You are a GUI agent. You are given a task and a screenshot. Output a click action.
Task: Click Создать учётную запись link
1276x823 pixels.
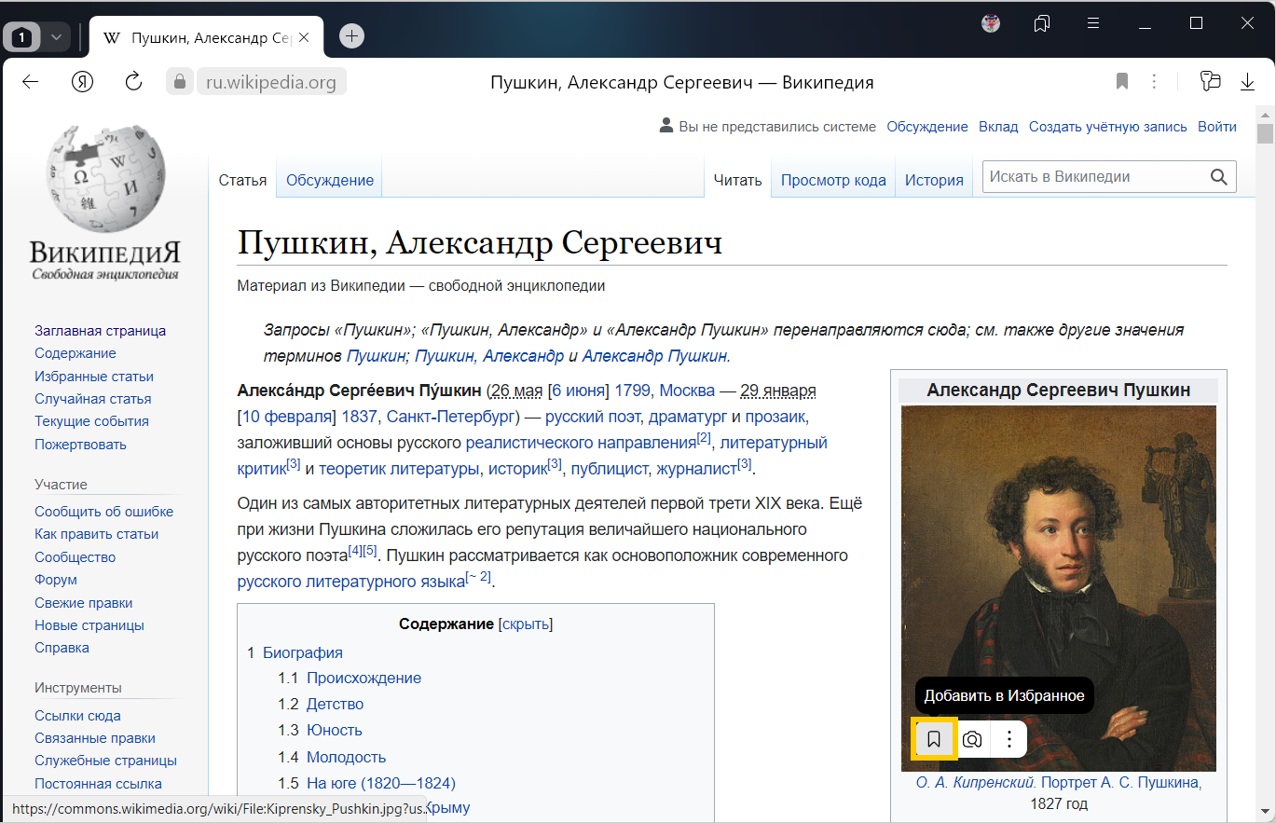(1107, 127)
